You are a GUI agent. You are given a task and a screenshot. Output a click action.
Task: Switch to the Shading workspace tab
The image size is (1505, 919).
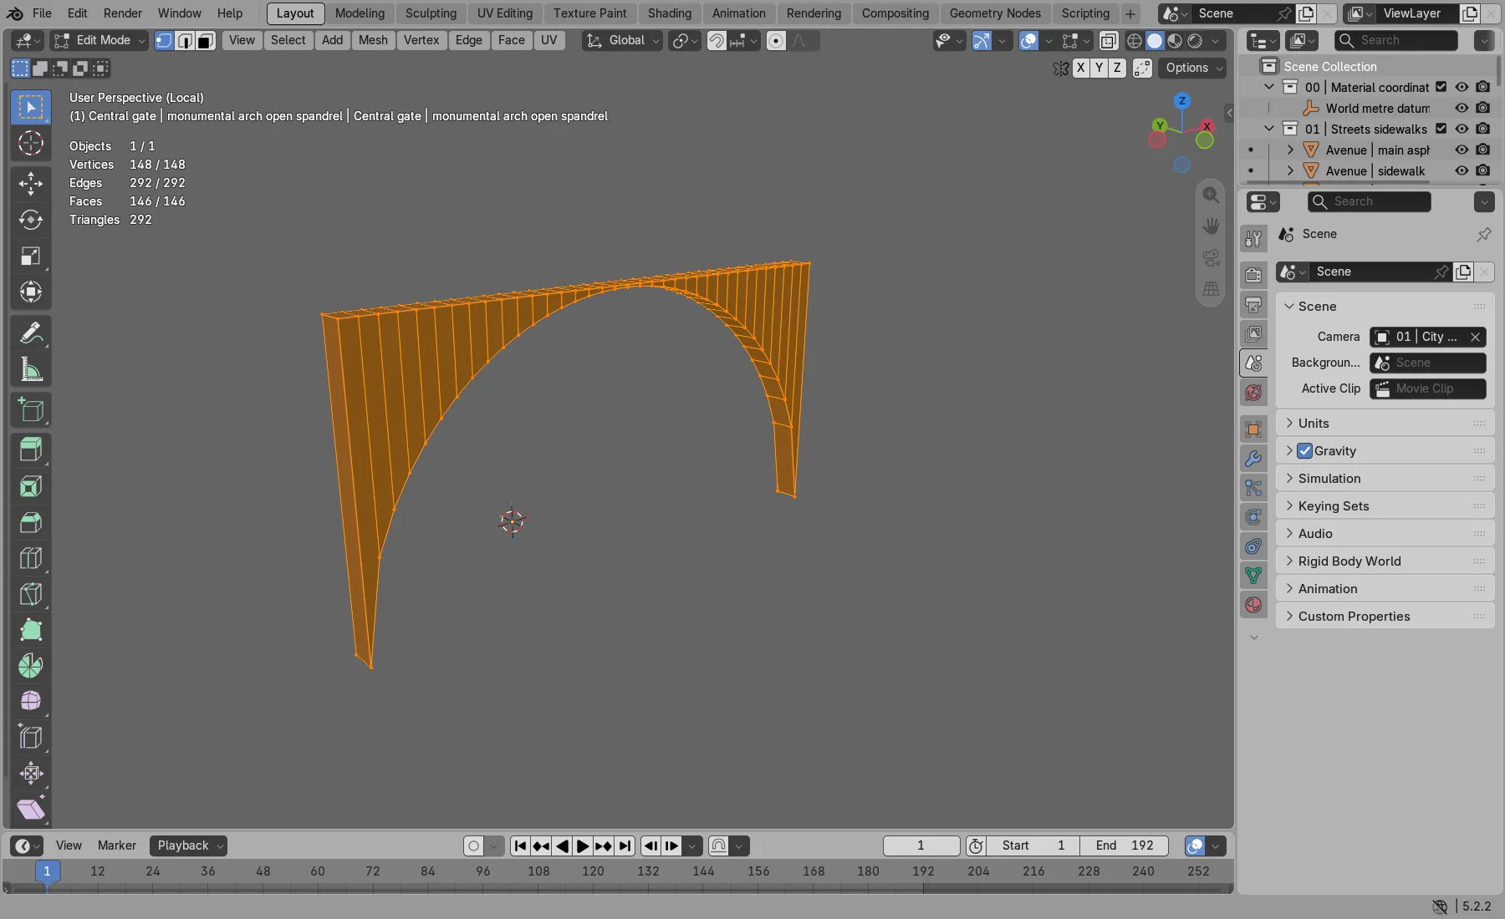(669, 13)
